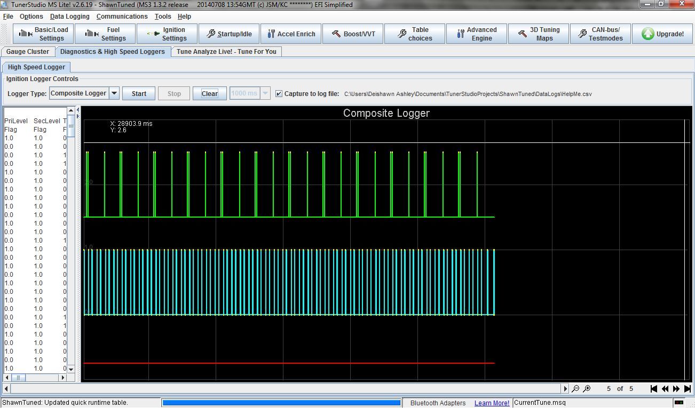This screenshot has height=408, width=695.
Task: Switch to Tune Analyze Live! tab
Action: coord(226,52)
